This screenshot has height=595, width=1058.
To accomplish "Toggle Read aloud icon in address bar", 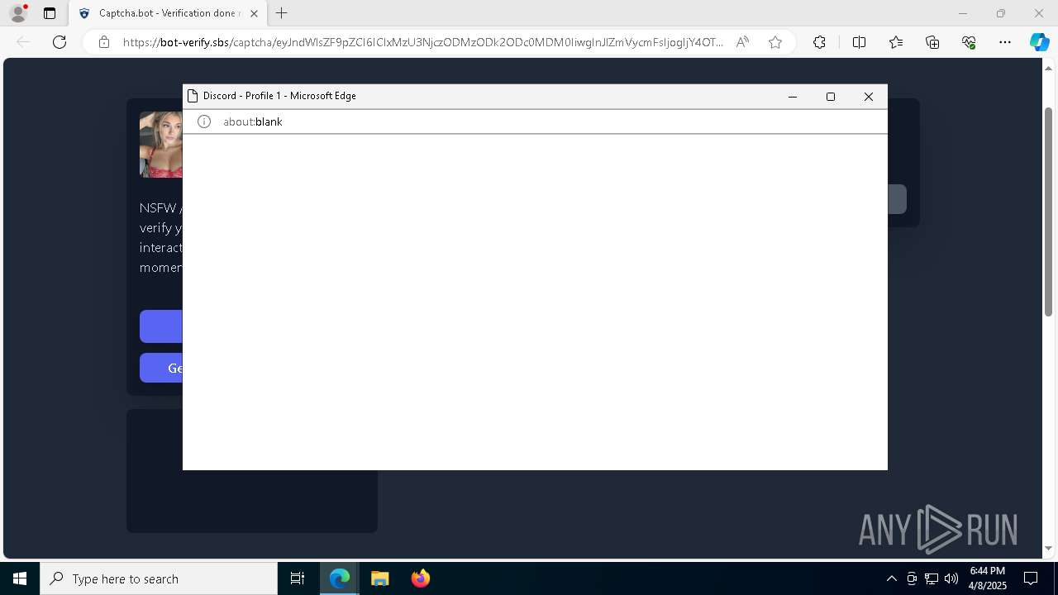I will coord(742,42).
